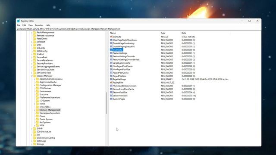Click the LargeSystemCache DWORD icon
Viewport: 276px width, 155px height.
point(111,63)
